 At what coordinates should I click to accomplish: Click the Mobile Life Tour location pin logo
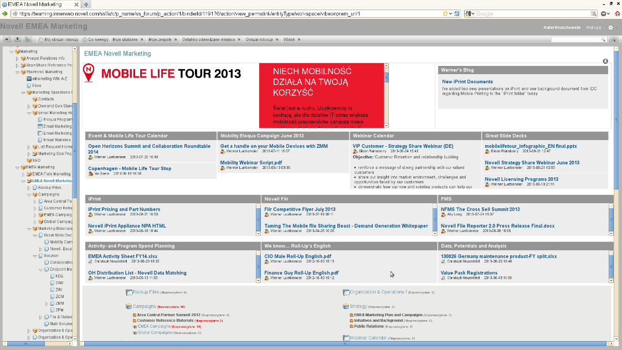point(89,73)
